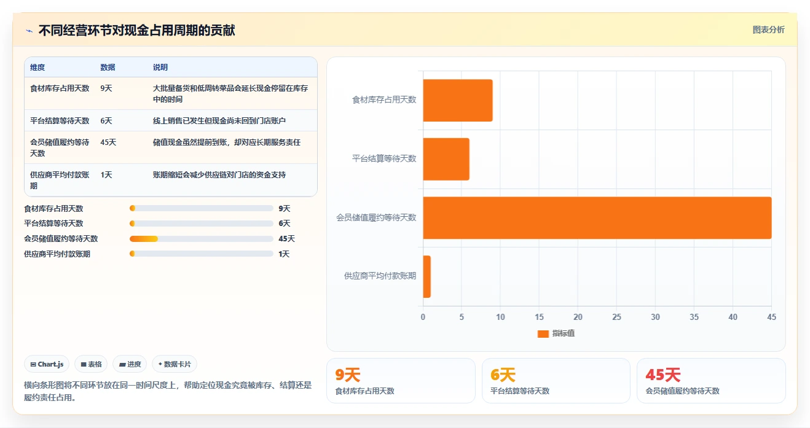Click the 9天 value beside the first progress bar

[x=284, y=209]
